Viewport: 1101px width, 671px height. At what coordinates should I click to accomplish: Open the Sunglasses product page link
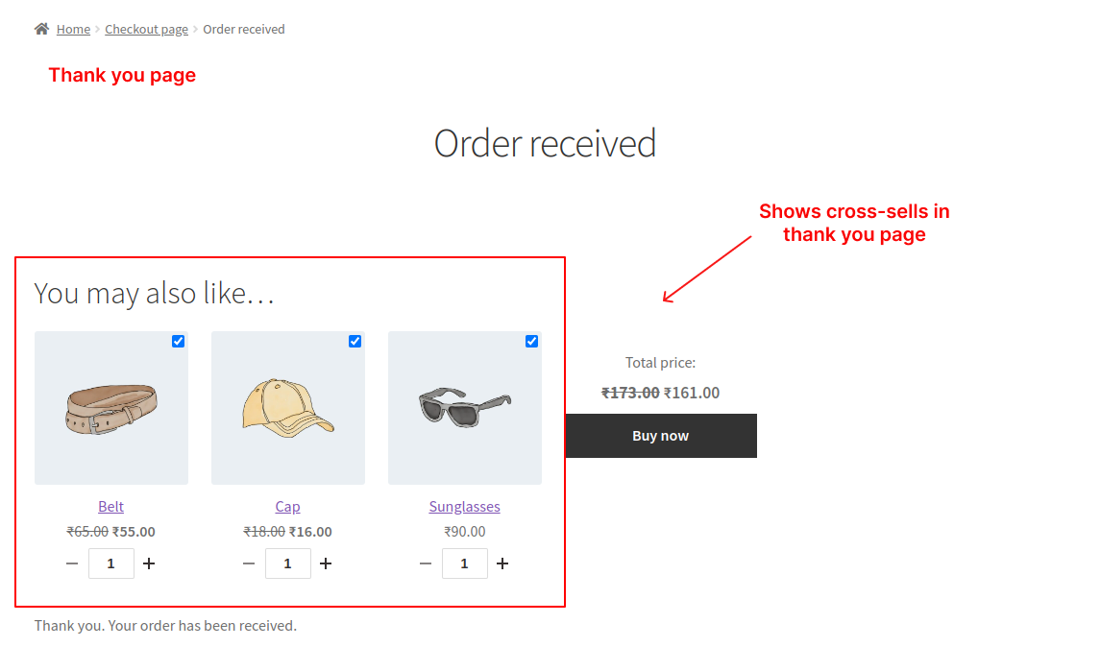464,506
